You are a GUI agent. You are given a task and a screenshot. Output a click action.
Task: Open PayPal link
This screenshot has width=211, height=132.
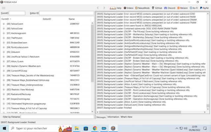click(204, 8)
